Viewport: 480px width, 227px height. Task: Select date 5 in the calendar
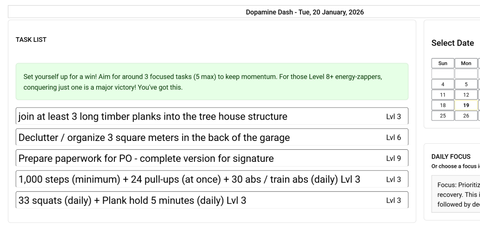[466, 84]
